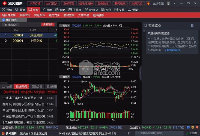Open 在线客服 online support
Screen dimensions: 200x136
pos(158,4)
